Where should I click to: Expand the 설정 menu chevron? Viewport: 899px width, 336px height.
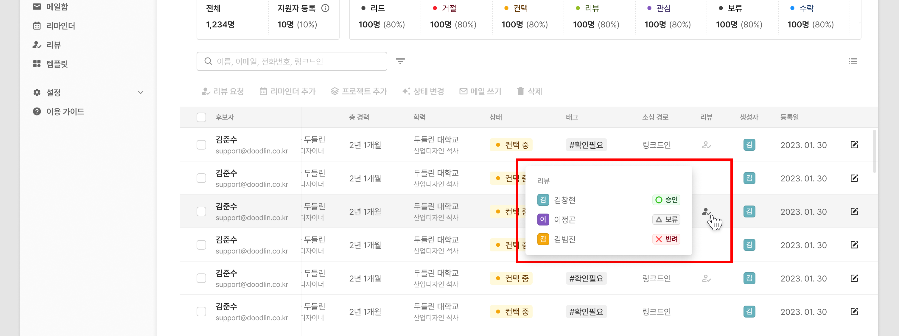click(x=140, y=92)
